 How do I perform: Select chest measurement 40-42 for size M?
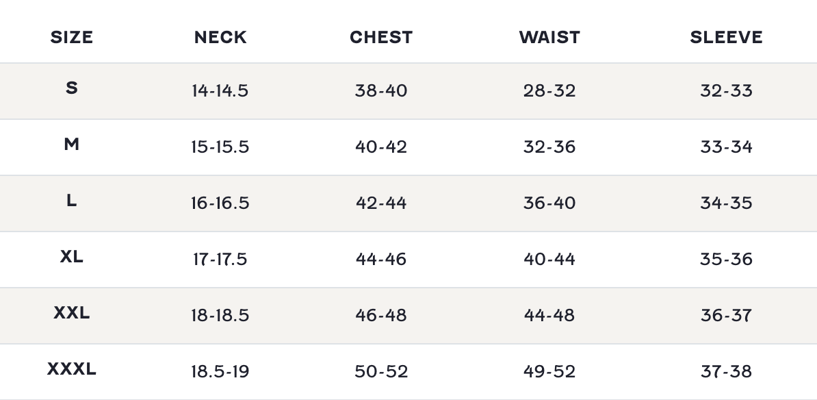coord(381,147)
